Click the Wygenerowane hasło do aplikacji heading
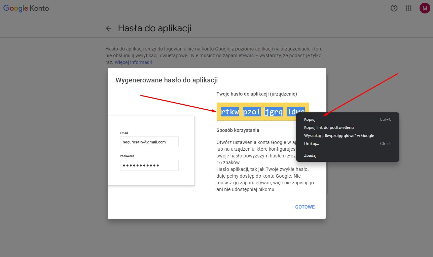 coord(167,80)
